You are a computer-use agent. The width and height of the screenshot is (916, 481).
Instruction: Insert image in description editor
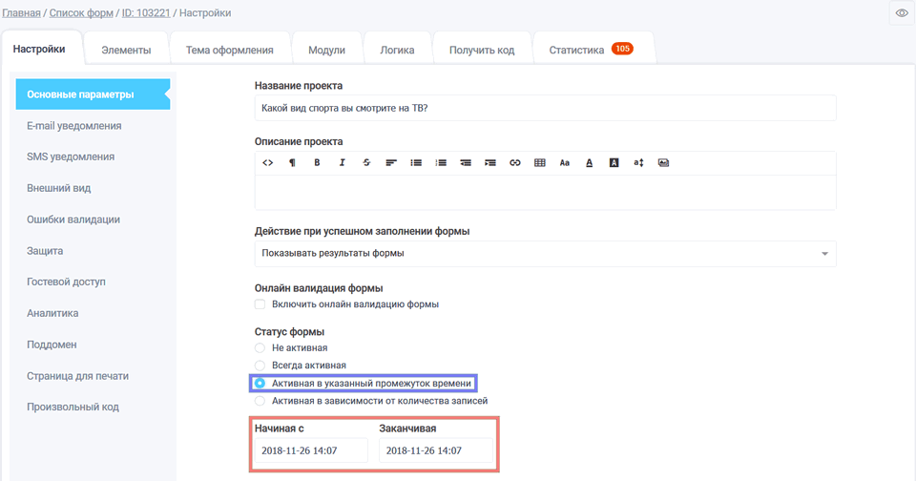click(663, 163)
